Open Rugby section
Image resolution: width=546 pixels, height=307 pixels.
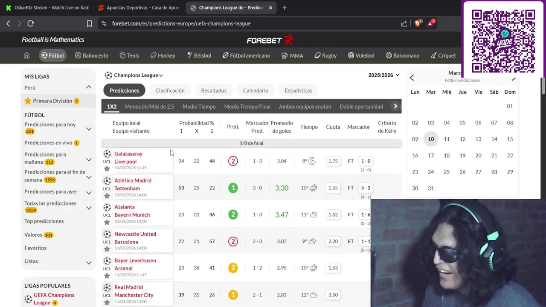[x=325, y=55]
